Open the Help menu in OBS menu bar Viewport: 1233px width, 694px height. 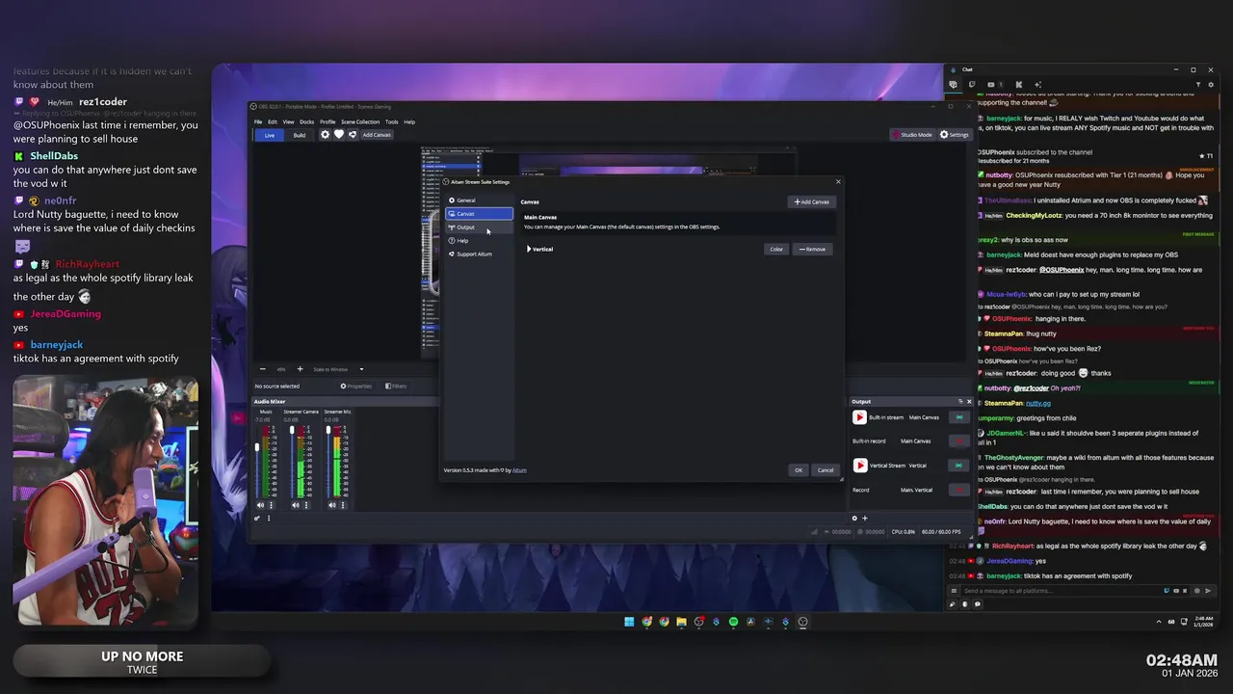(x=409, y=121)
